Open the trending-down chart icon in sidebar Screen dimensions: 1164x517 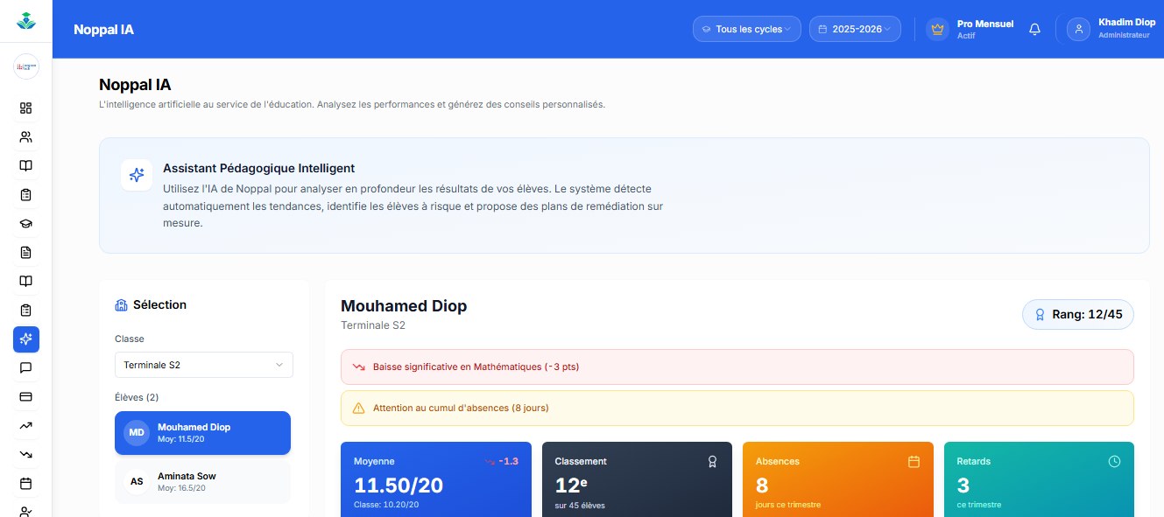click(x=25, y=454)
